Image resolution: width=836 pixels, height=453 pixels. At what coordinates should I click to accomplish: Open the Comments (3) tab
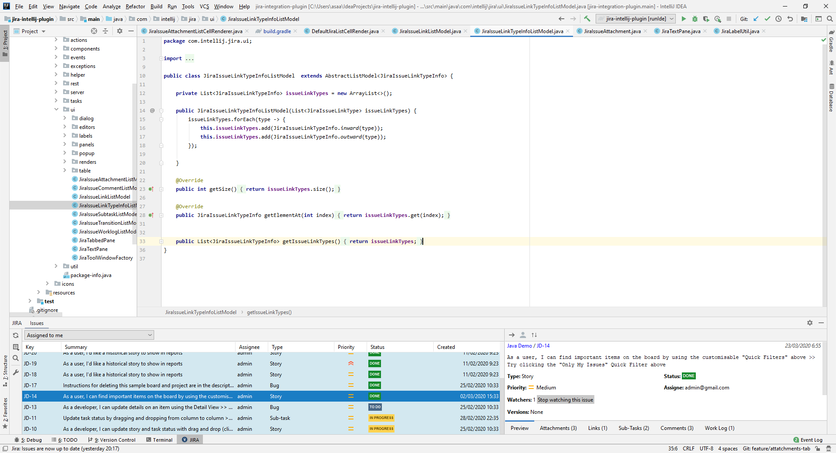pyautogui.click(x=677, y=428)
